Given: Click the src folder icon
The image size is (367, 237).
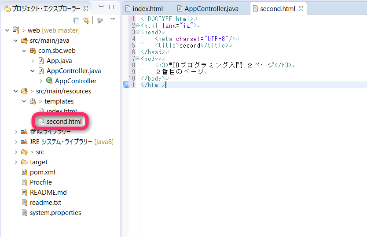Looking at the screenshot, I should (x=24, y=152).
